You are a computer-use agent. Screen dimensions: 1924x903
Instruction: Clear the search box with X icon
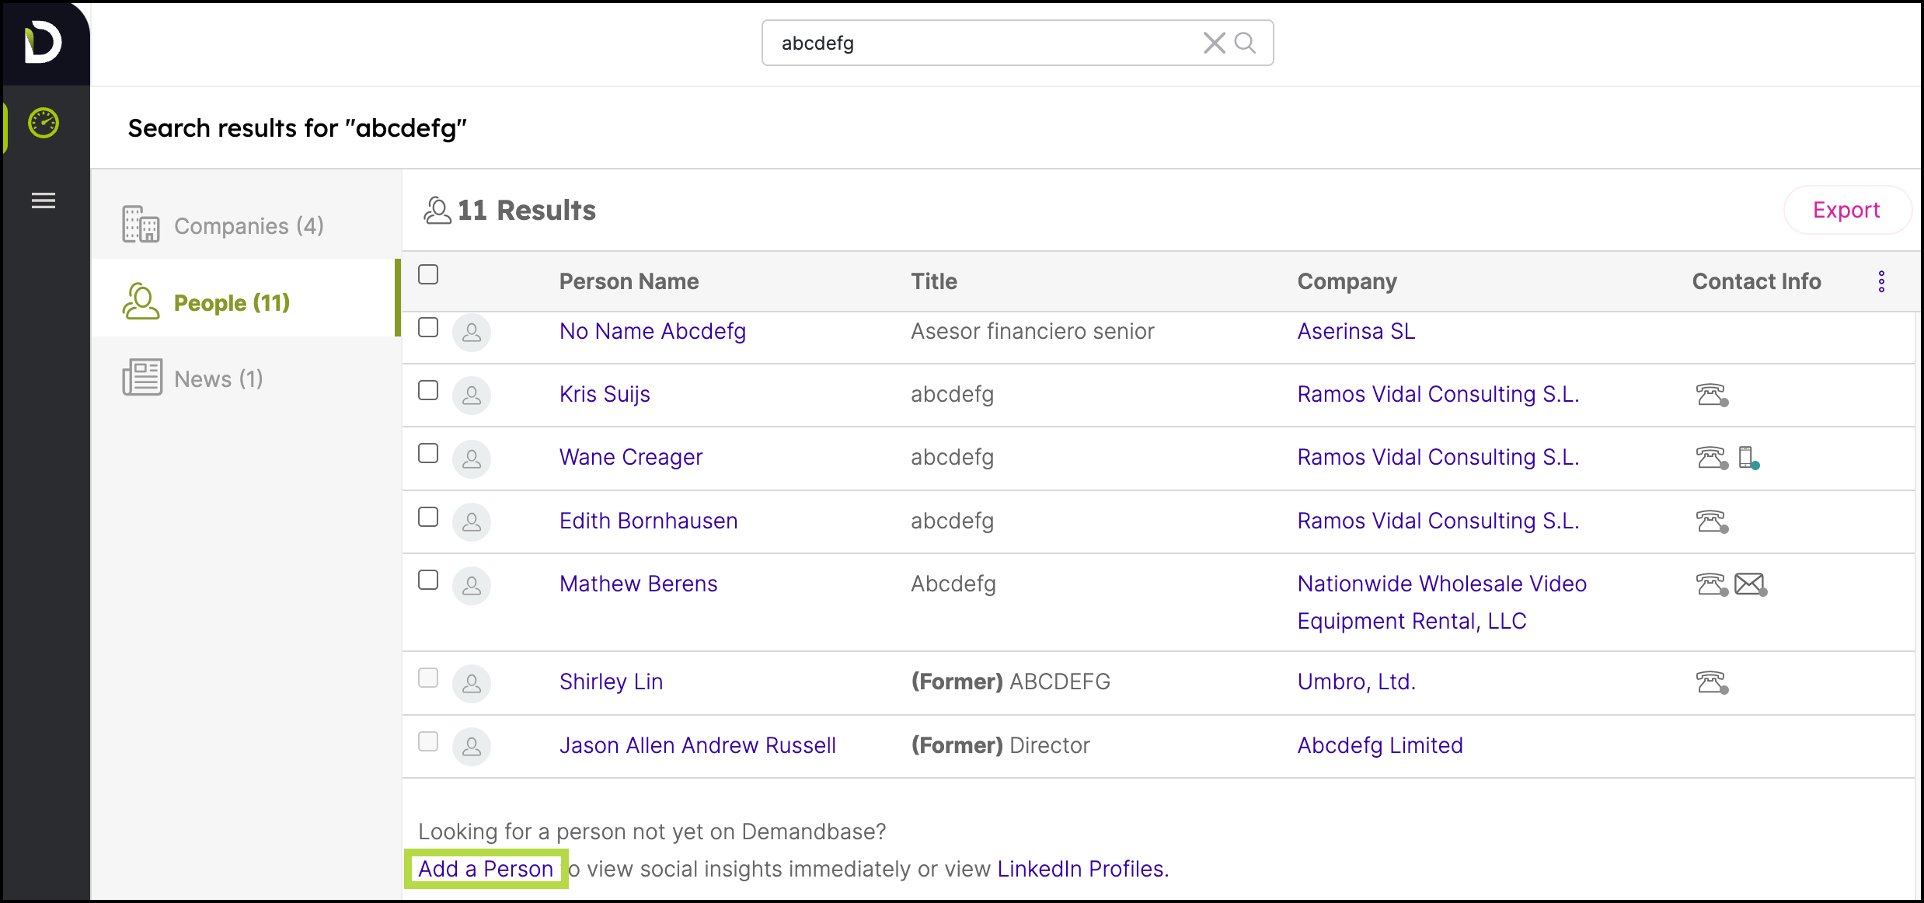pos(1214,43)
